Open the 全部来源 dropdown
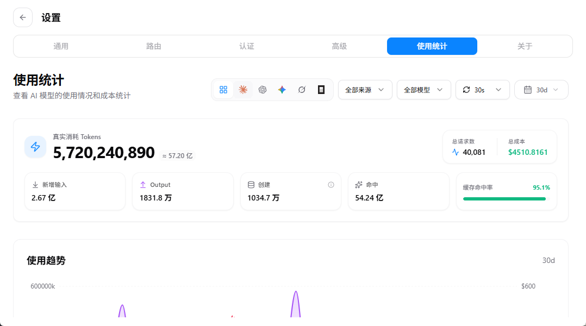The height and width of the screenshot is (326, 586). pyautogui.click(x=365, y=90)
